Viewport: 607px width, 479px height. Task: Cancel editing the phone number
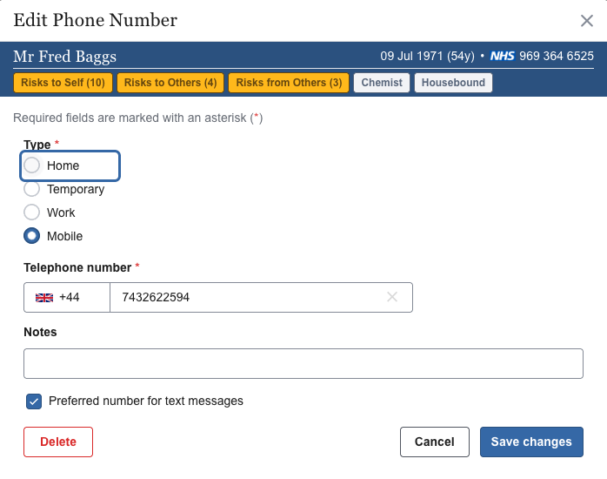coord(434,442)
